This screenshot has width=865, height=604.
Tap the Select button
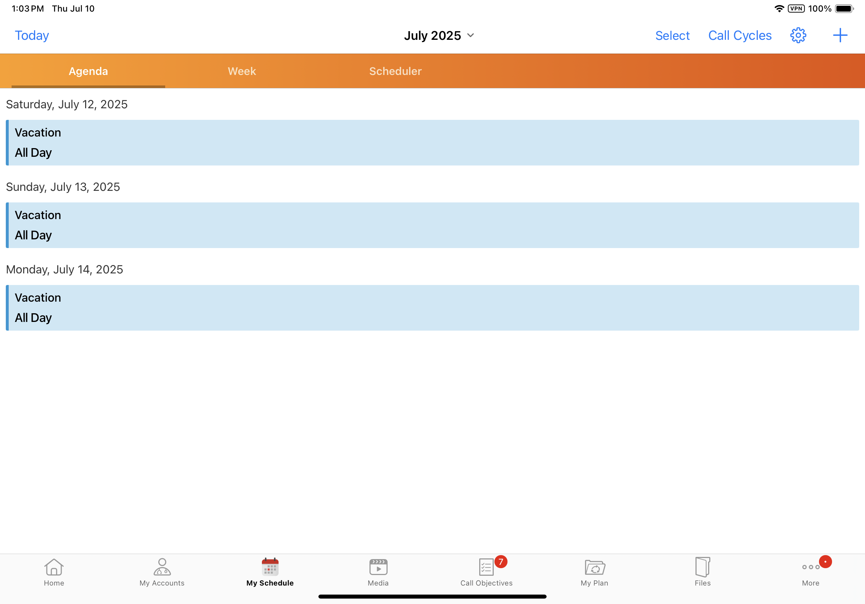pyautogui.click(x=673, y=35)
